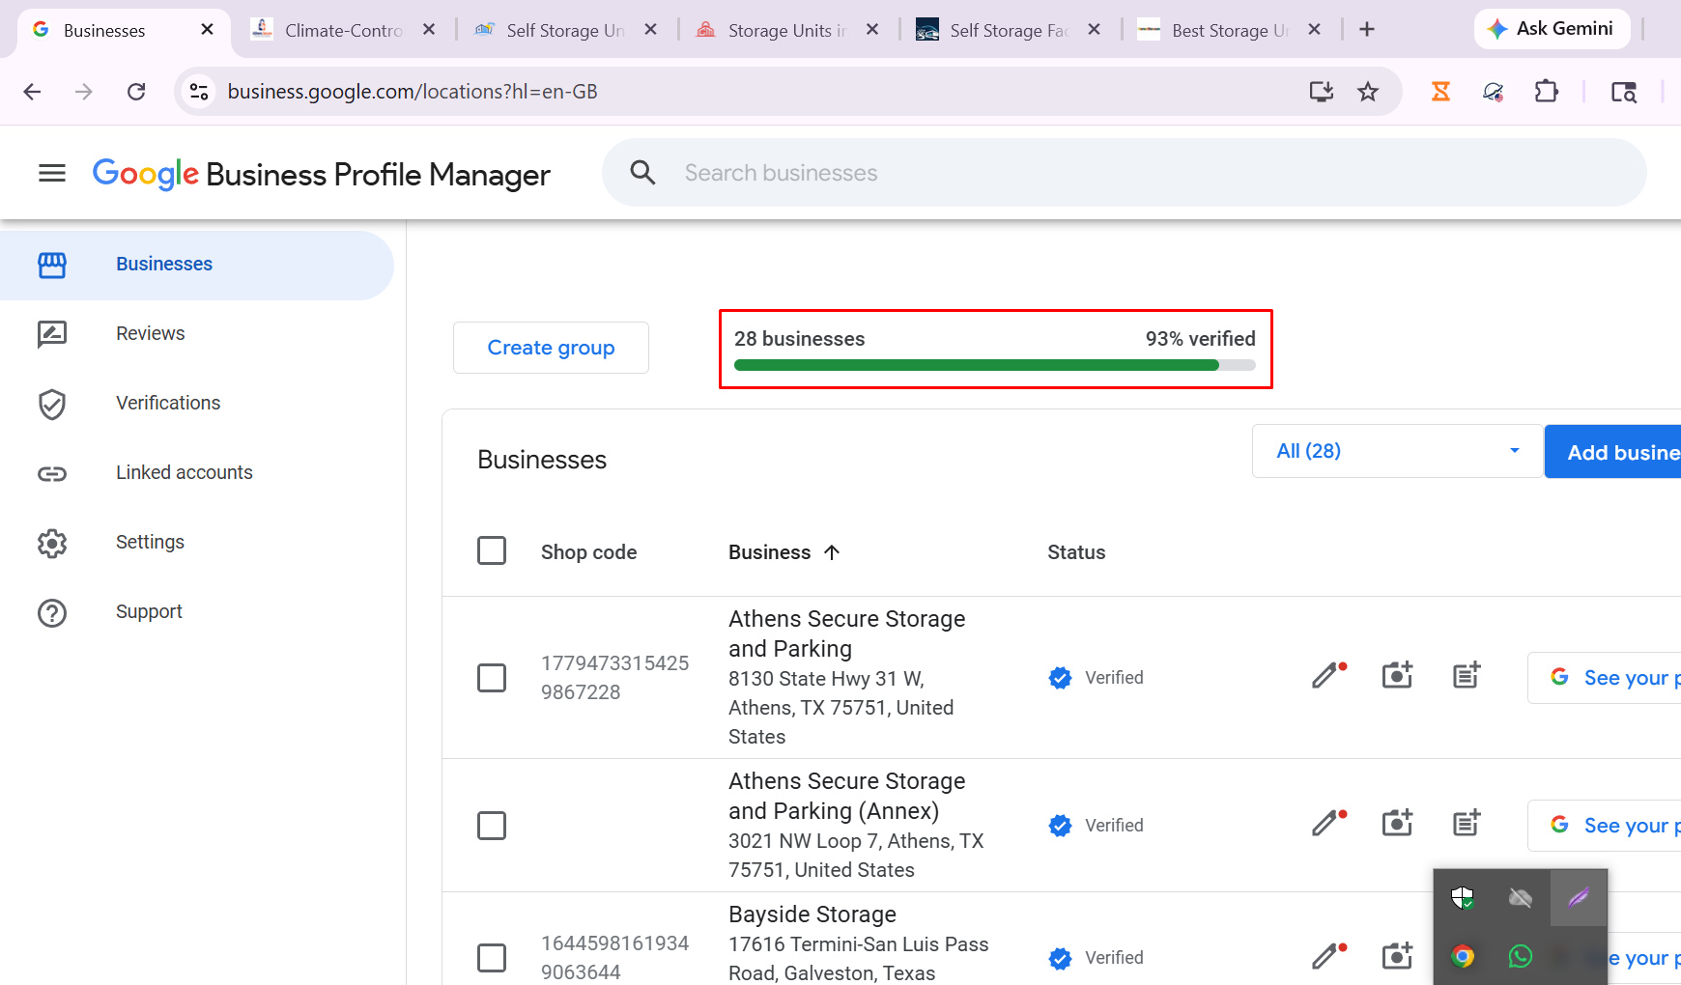Open Verifications in the sidebar
Image resolution: width=1681 pixels, height=985 pixels.
tap(197, 404)
